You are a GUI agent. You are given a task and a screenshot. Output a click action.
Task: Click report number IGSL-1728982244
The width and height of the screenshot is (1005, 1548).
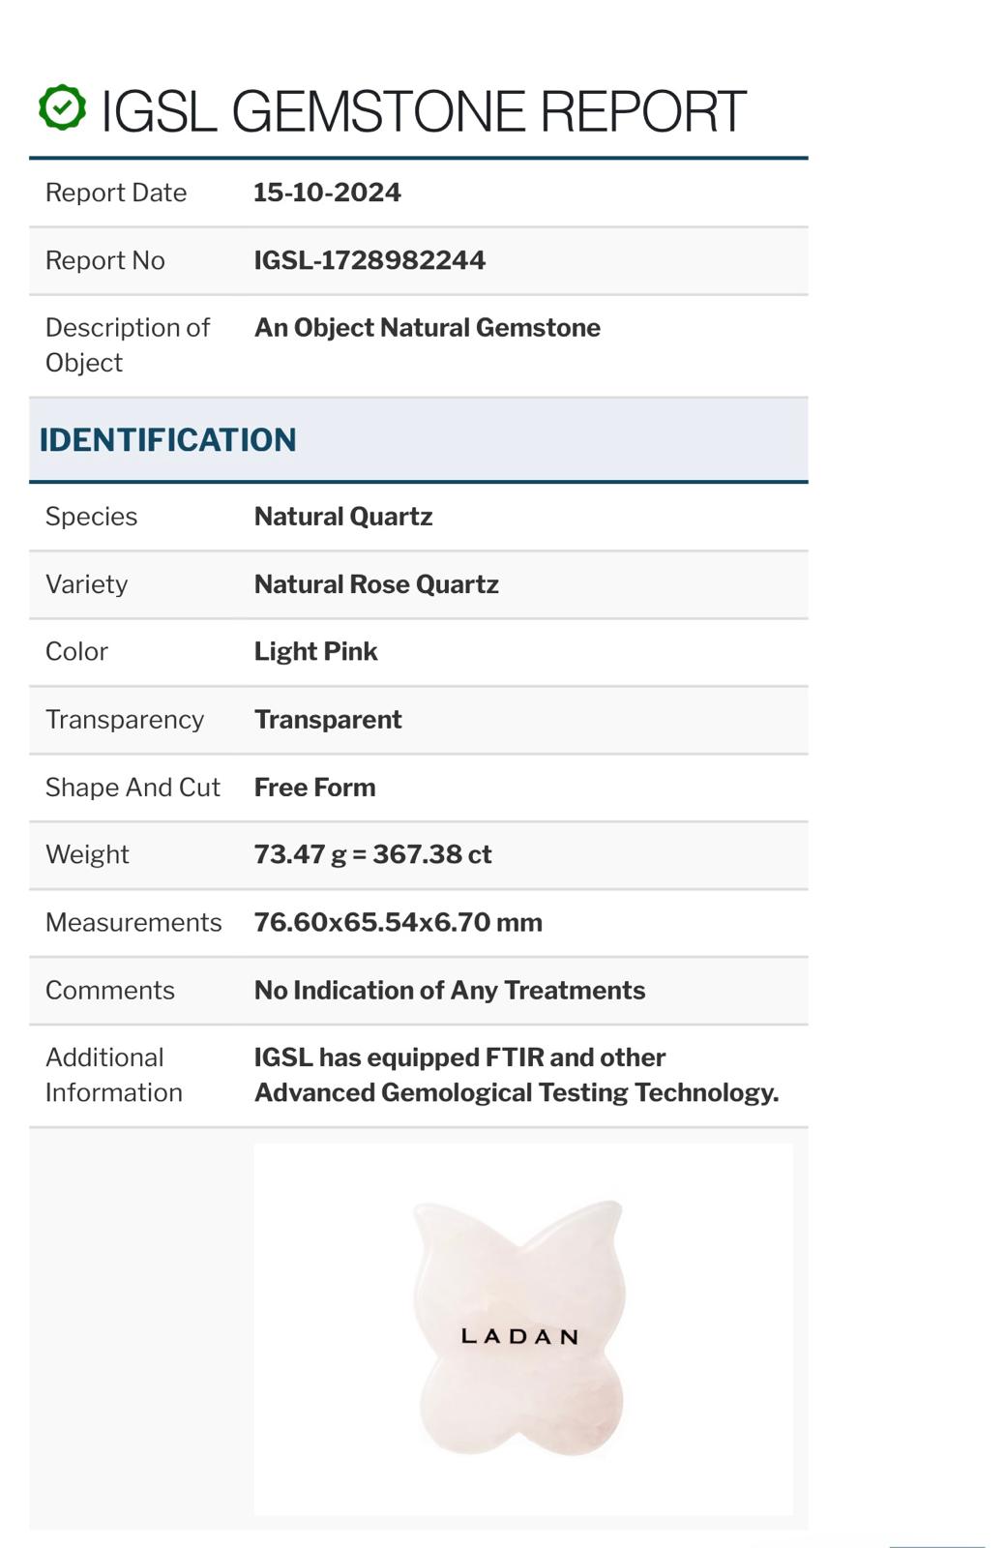click(369, 260)
